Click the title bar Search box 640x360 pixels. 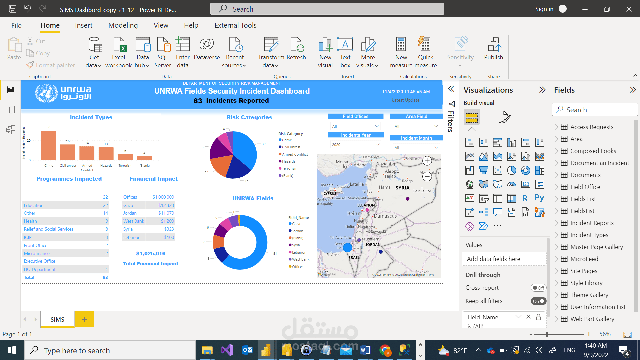[327, 9]
